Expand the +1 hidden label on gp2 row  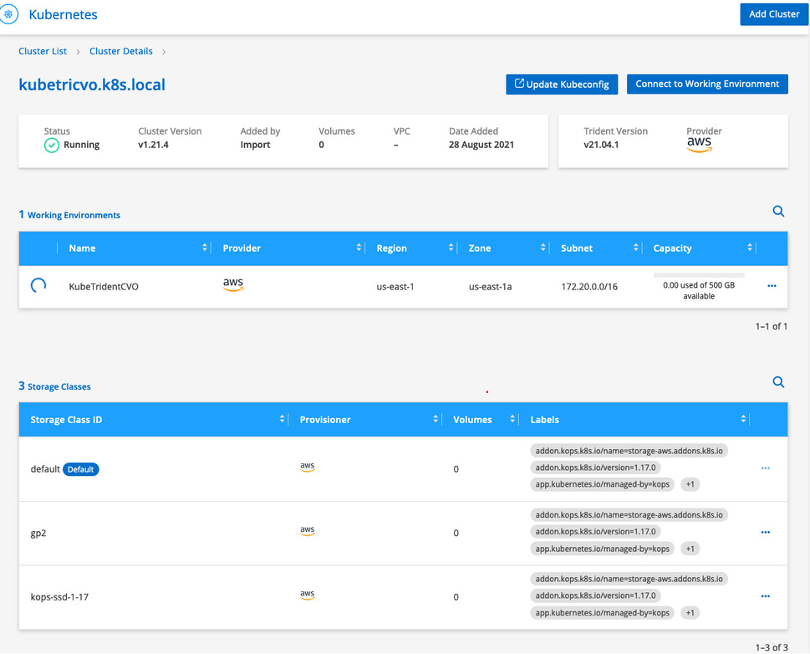690,549
